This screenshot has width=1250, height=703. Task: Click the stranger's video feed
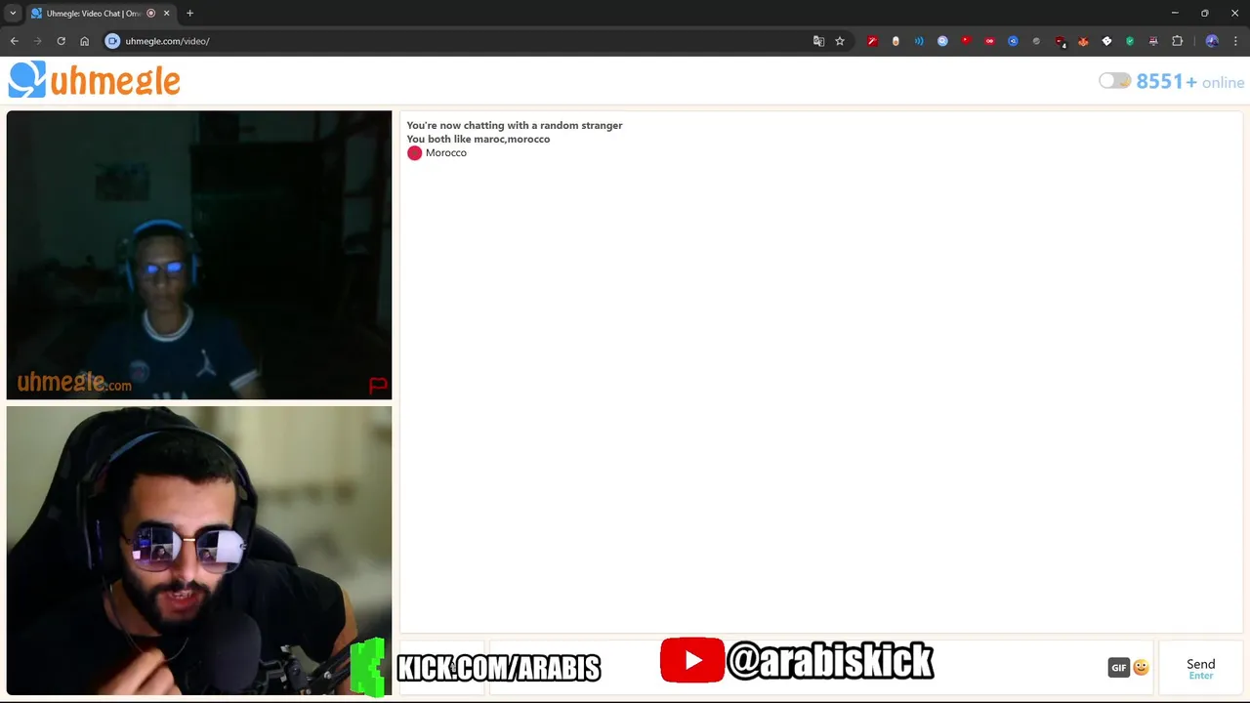(199, 255)
